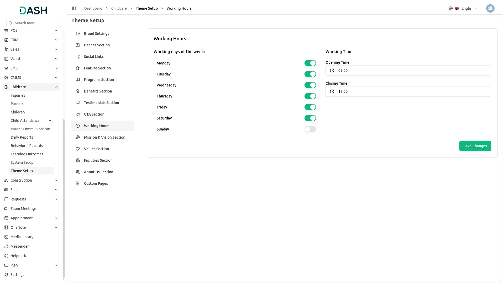Click the sidebar collapse panel icon

click(x=74, y=8)
